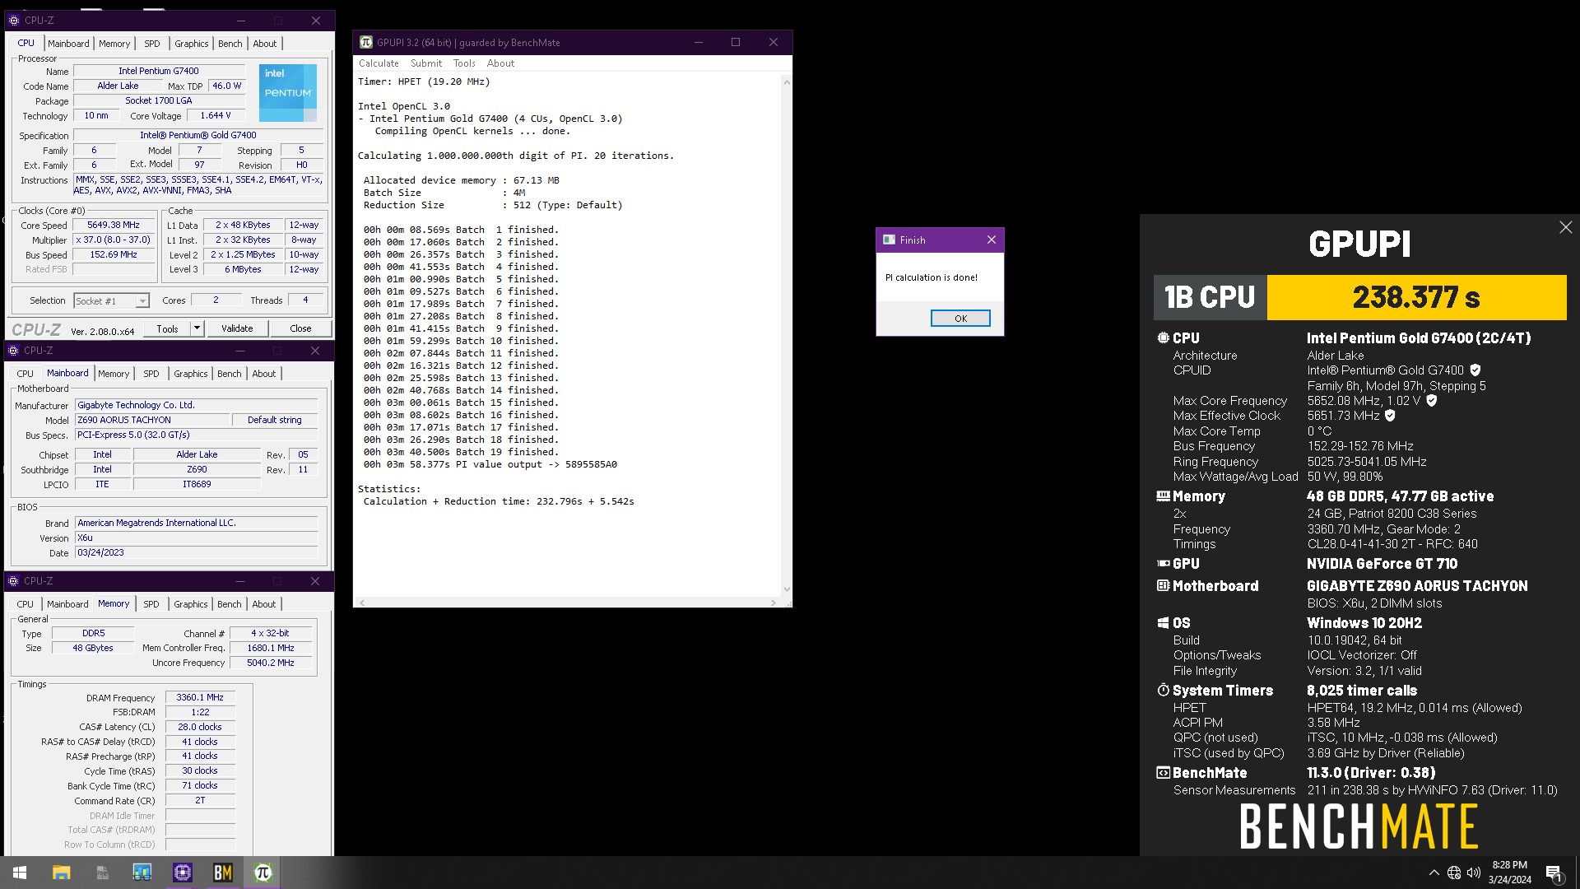
Task: Open the About menu in GPUPI
Action: pos(500,63)
